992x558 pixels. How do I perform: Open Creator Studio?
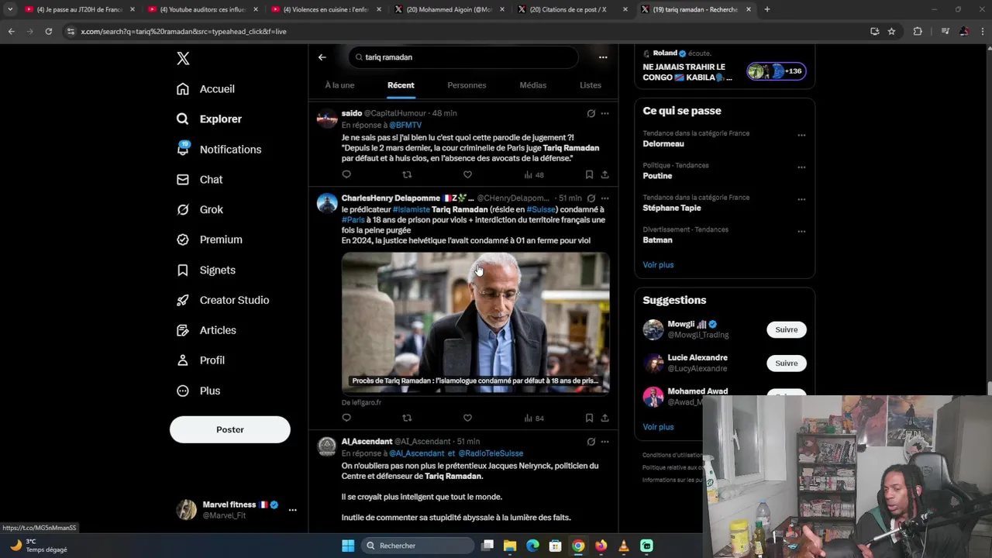pos(222,301)
